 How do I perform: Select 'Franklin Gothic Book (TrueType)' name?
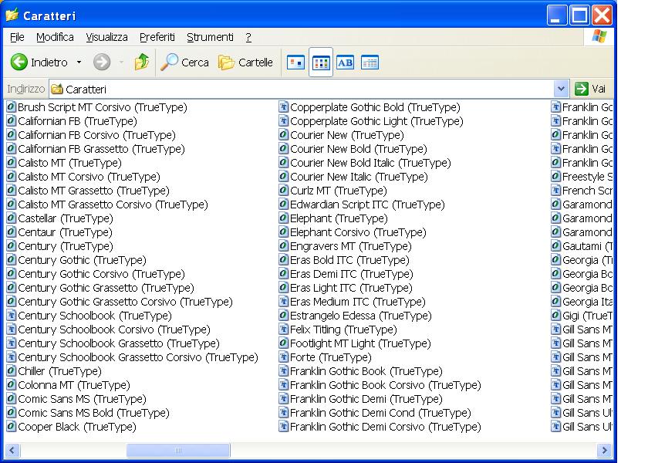tap(366, 371)
